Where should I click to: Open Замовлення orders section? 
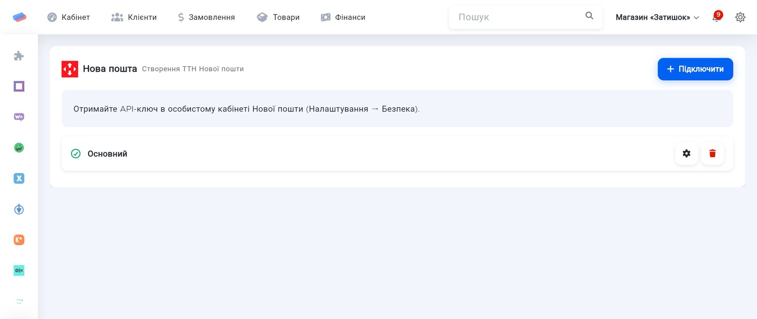tap(206, 17)
